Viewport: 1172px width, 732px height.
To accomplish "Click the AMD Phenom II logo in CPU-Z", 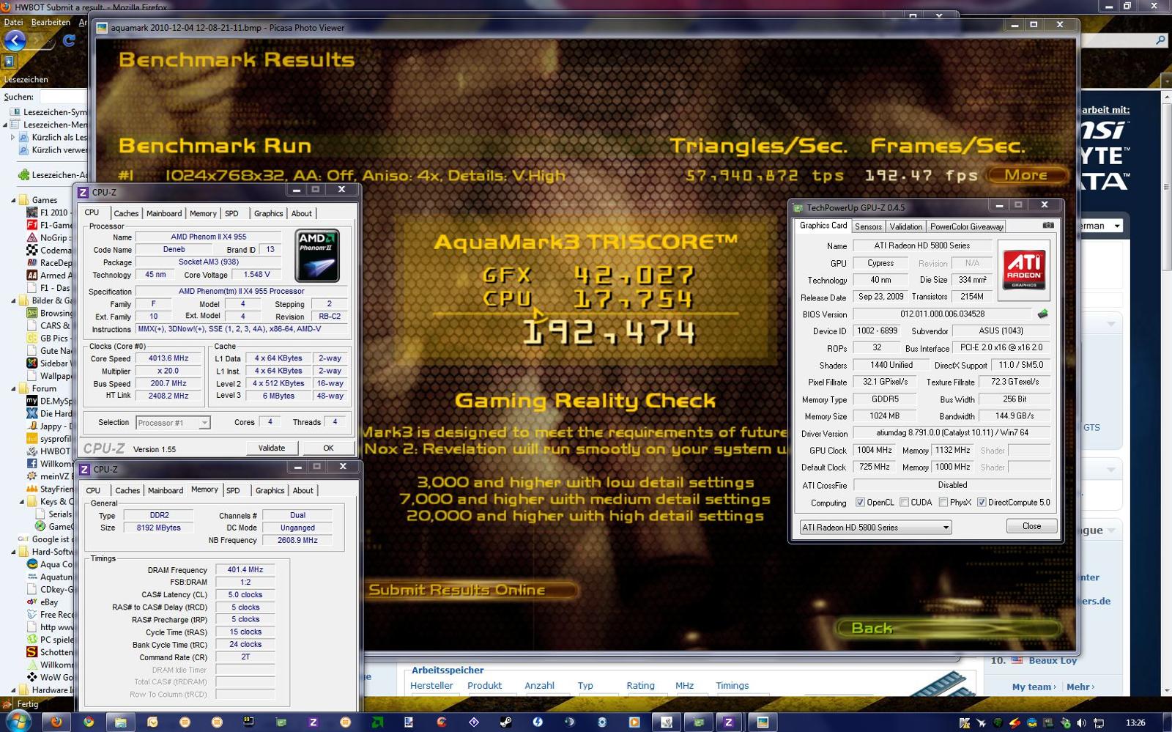I will click(x=317, y=256).
